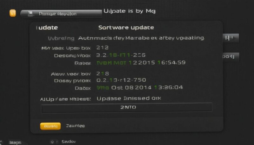The width and height of the screenshot is (254, 145).
Task: Click the yellow square icon at top-left
Action: point(13,13)
